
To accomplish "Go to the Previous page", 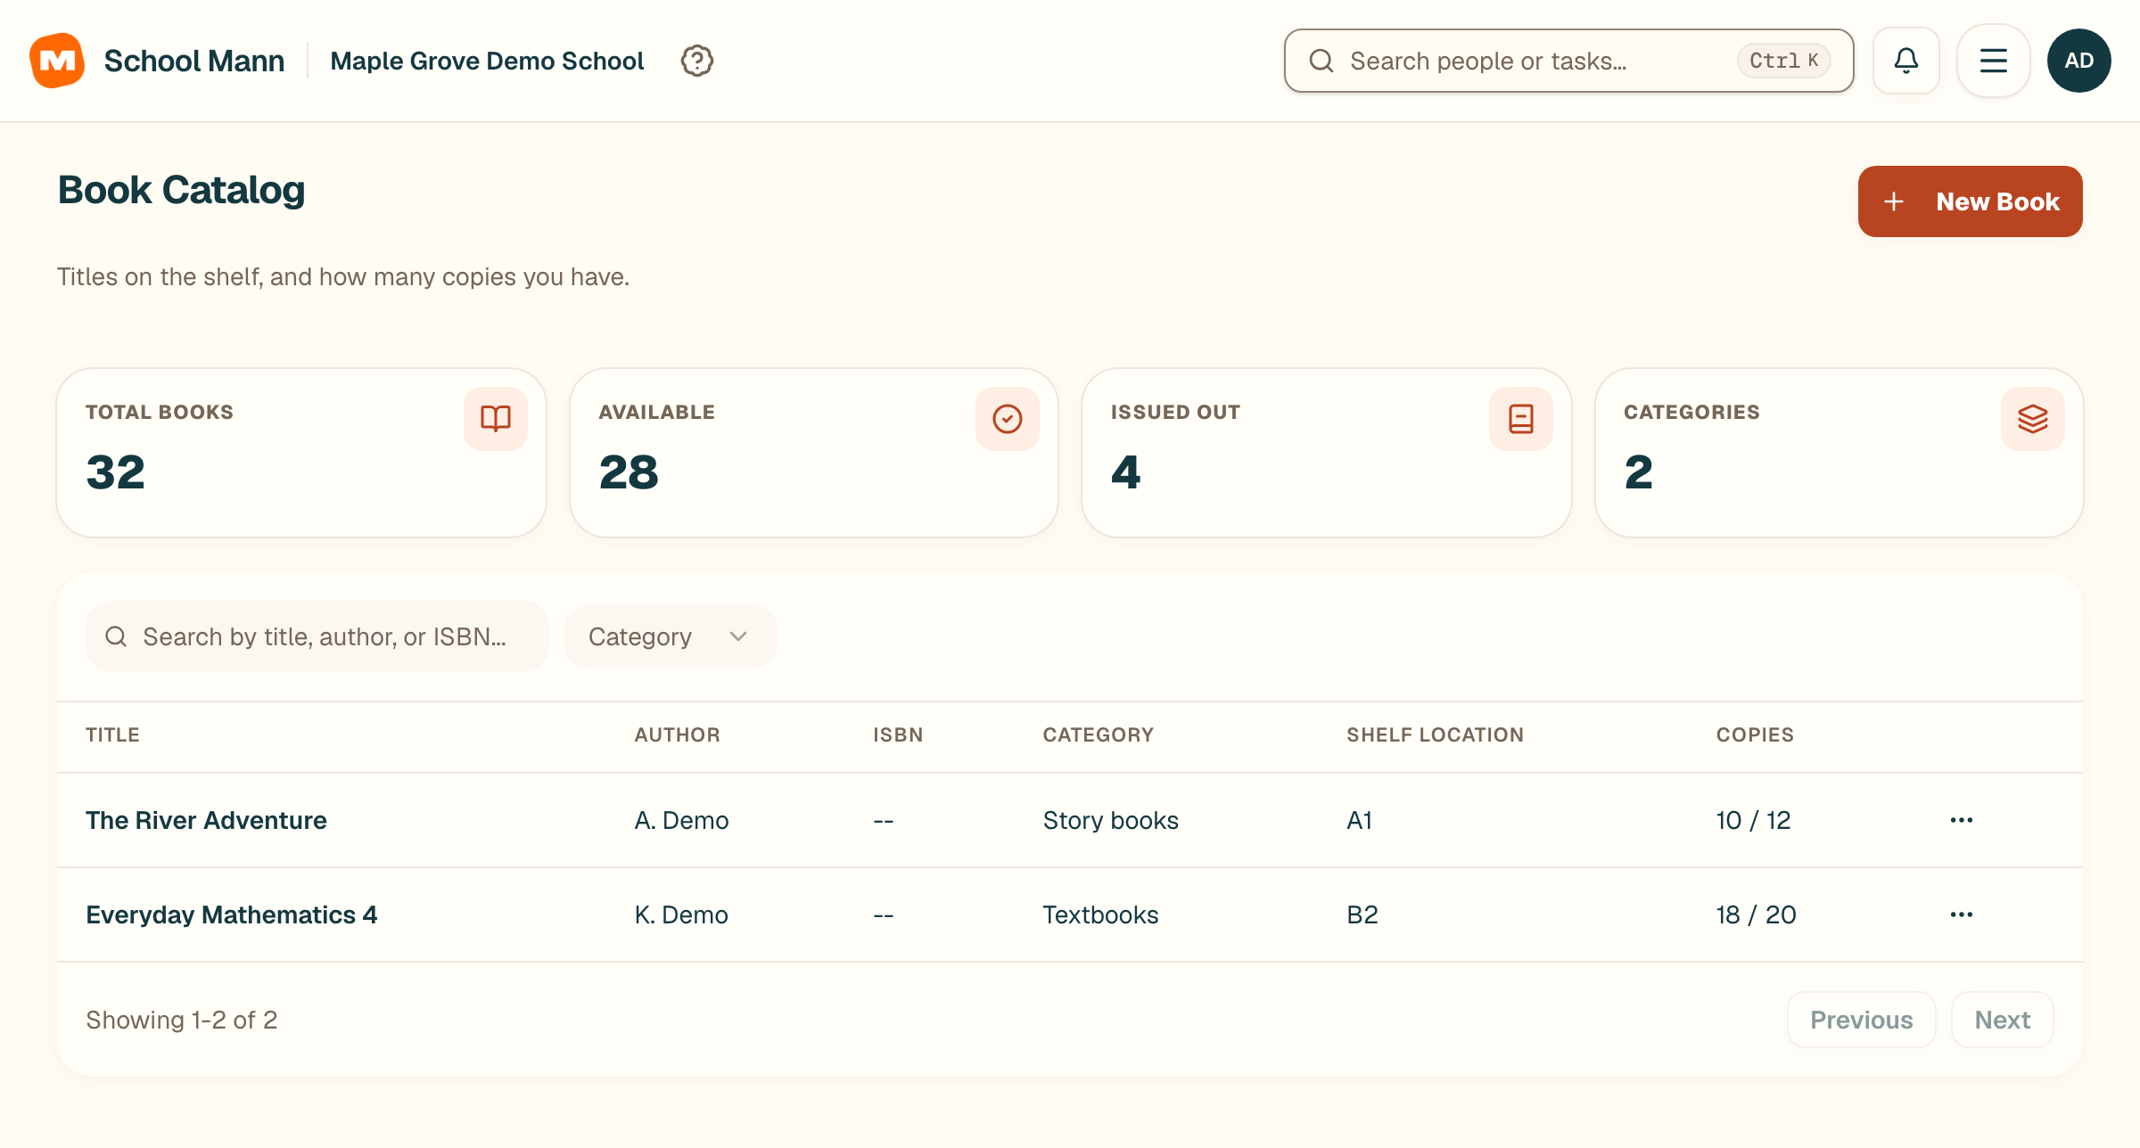I will 1861,1020.
